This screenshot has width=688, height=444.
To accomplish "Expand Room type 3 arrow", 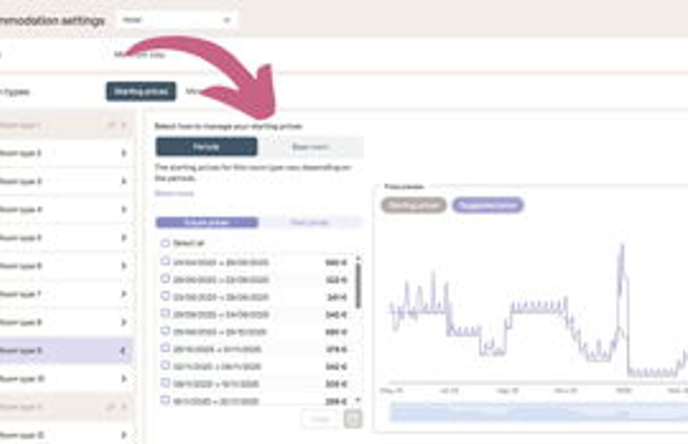I will 124,181.
